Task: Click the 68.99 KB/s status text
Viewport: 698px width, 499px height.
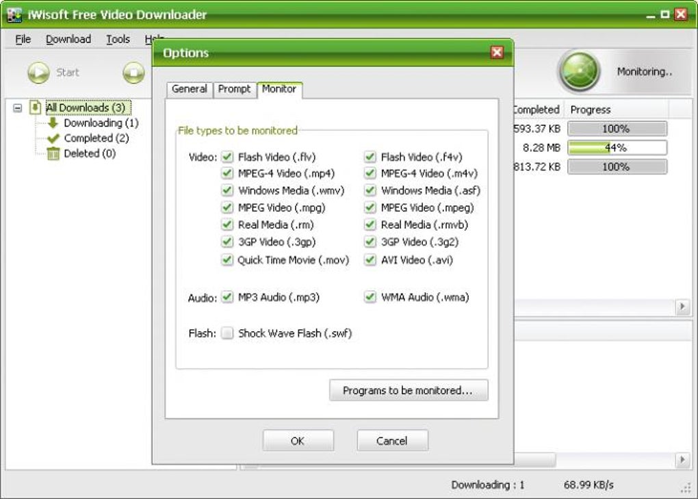Action: coord(589,485)
